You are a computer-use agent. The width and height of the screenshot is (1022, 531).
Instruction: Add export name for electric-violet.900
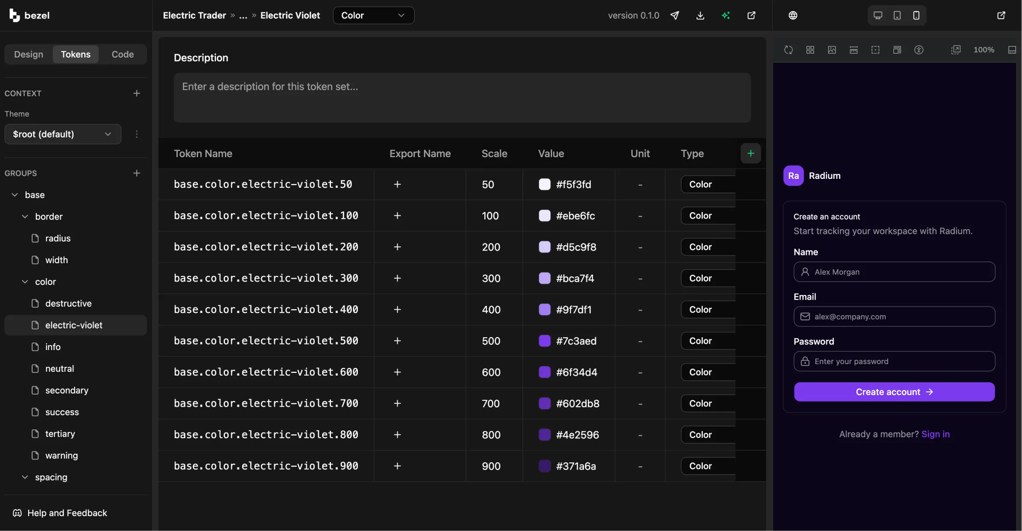coord(397,466)
